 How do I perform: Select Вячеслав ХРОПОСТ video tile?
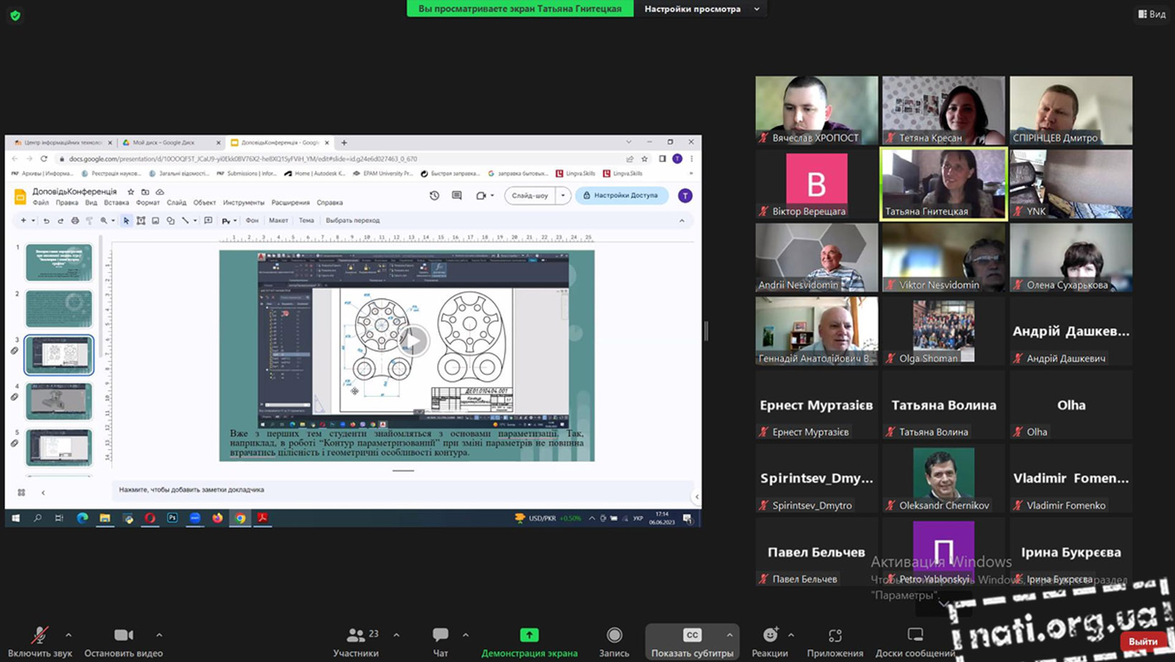816,110
